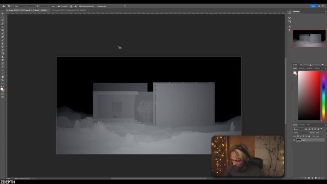Select the Crop tool in the toolbar
The image size is (327, 184).
click(x=3, y=27)
